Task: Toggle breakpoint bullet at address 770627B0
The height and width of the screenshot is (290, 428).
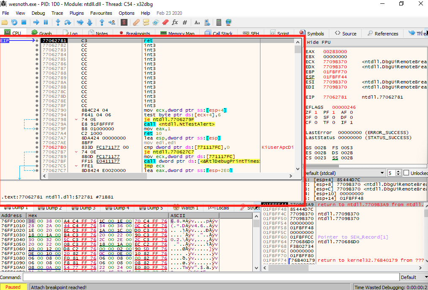Action: (x=37, y=148)
